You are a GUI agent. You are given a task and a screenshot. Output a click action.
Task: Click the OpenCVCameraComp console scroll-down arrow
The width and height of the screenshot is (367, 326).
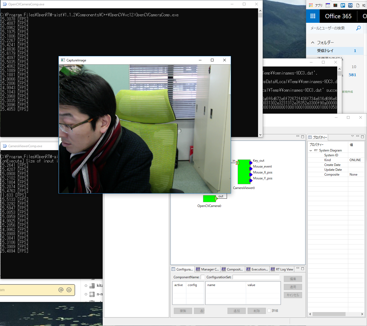pyautogui.click(x=260, y=135)
